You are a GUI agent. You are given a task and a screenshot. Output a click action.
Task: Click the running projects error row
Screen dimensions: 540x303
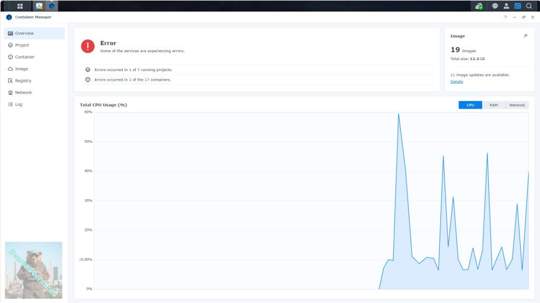(x=133, y=70)
